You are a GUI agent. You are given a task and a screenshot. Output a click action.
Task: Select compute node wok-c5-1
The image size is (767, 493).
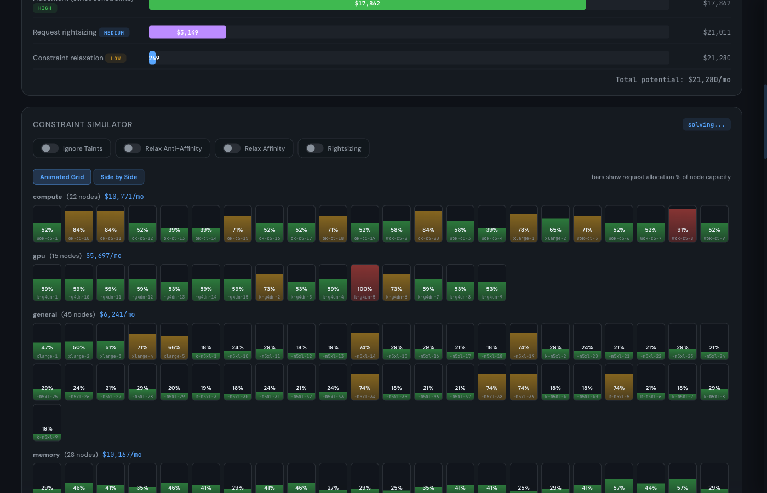[x=47, y=223]
